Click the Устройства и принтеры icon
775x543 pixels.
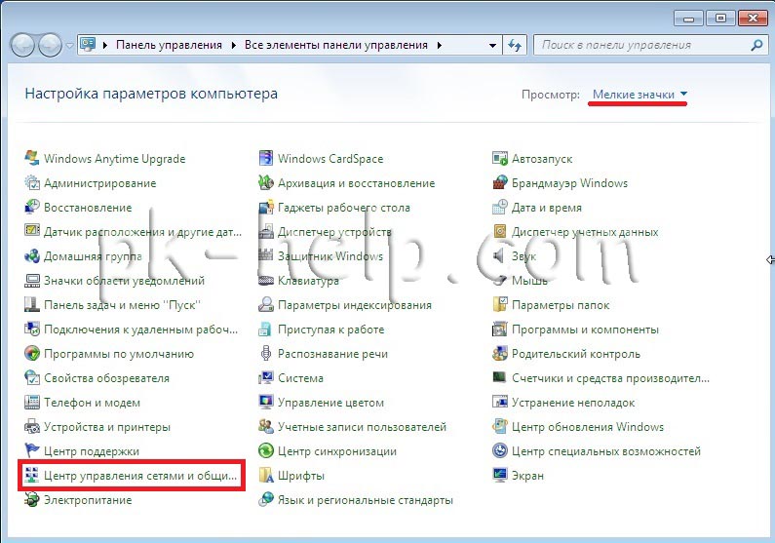point(31,427)
